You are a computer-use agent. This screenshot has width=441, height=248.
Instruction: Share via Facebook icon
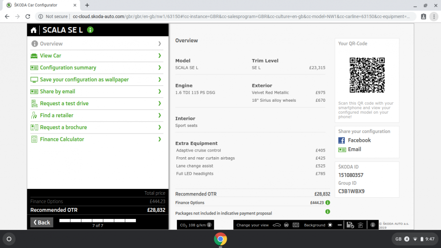click(x=341, y=141)
